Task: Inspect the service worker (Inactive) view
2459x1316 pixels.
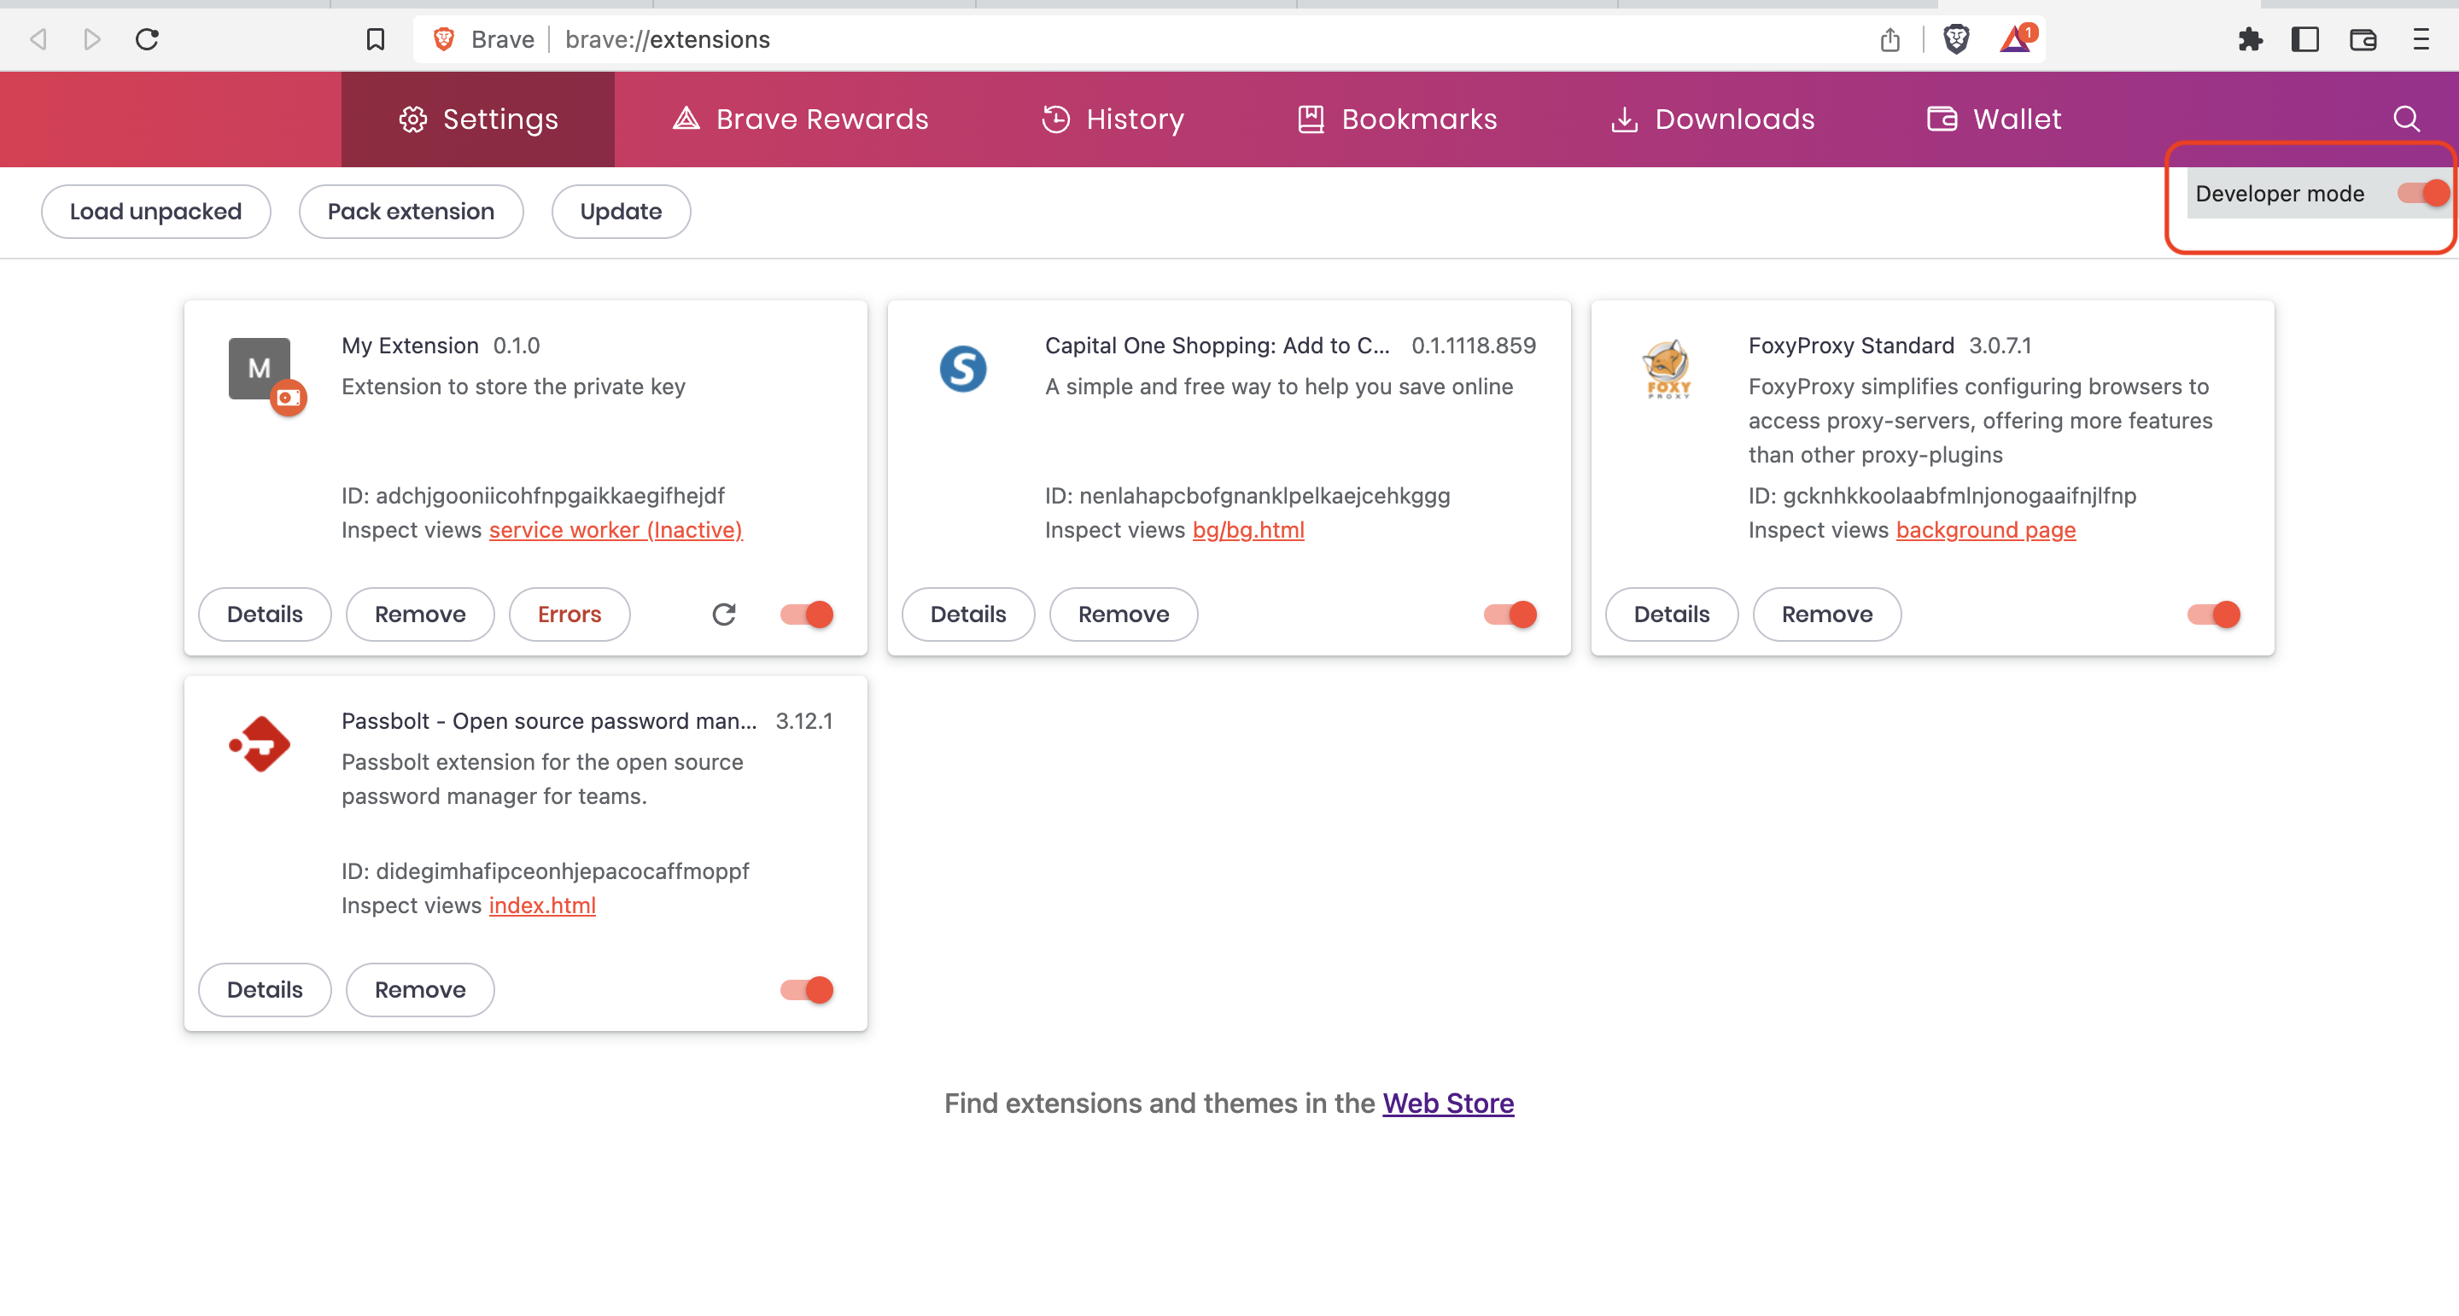Action: (x=615, y=530)
